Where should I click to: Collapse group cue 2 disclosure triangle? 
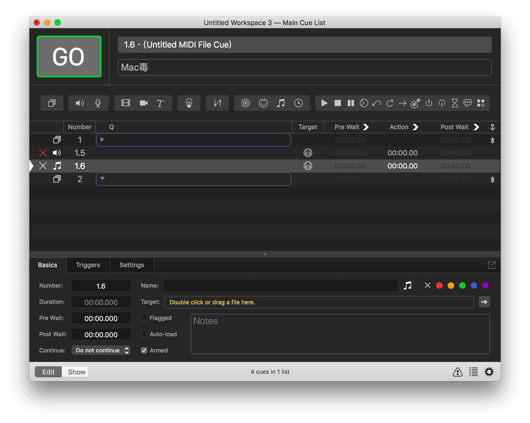[x=102, y=179]
